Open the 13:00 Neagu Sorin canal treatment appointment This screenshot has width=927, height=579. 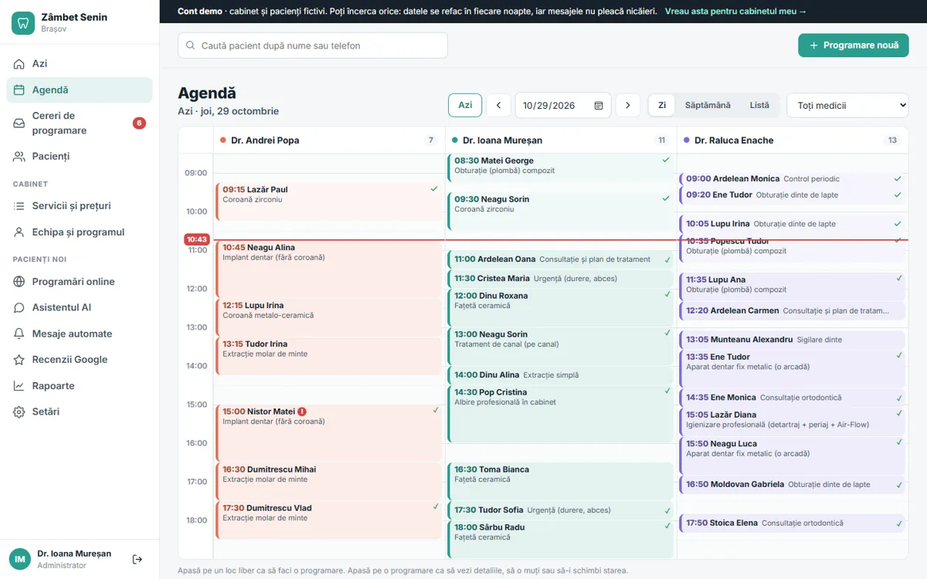560,346
